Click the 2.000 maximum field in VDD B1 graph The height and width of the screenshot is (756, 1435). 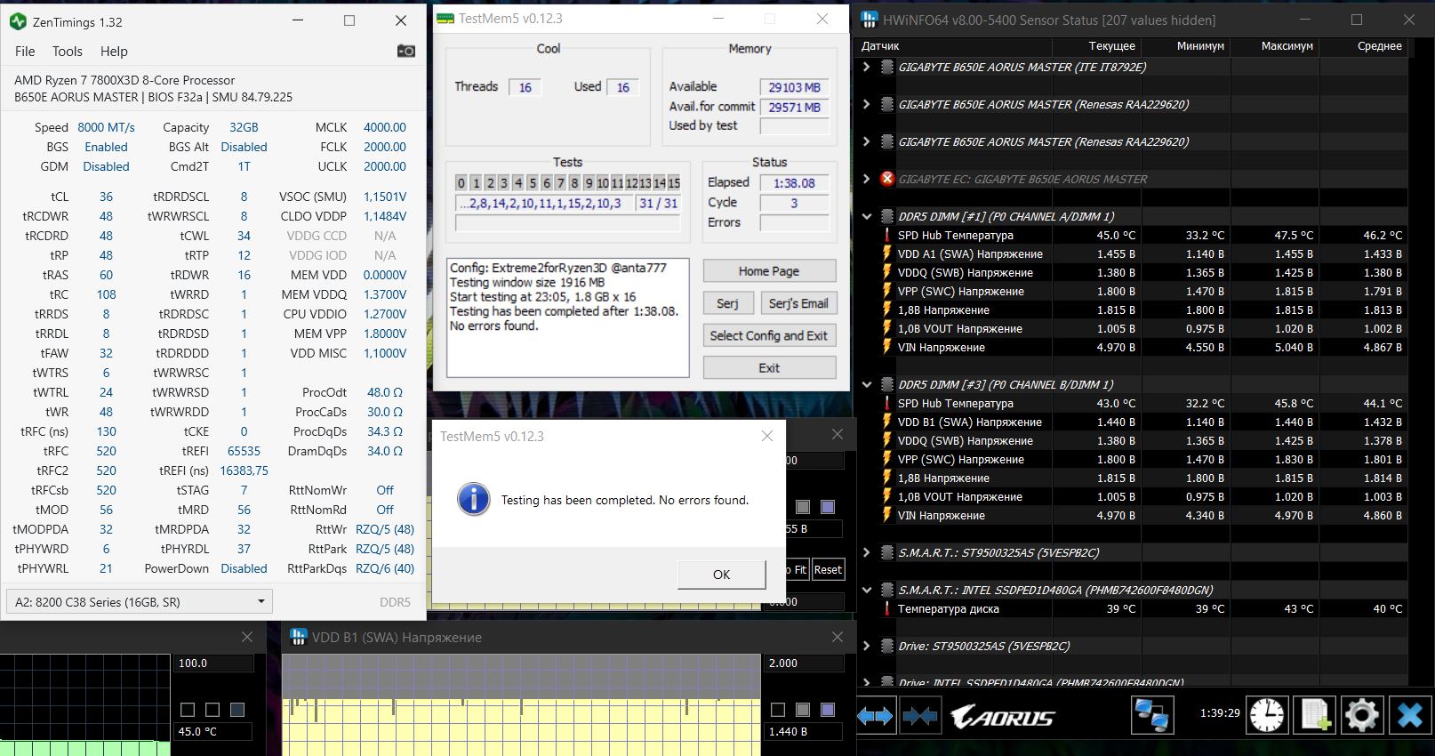(x=804, y=663)
